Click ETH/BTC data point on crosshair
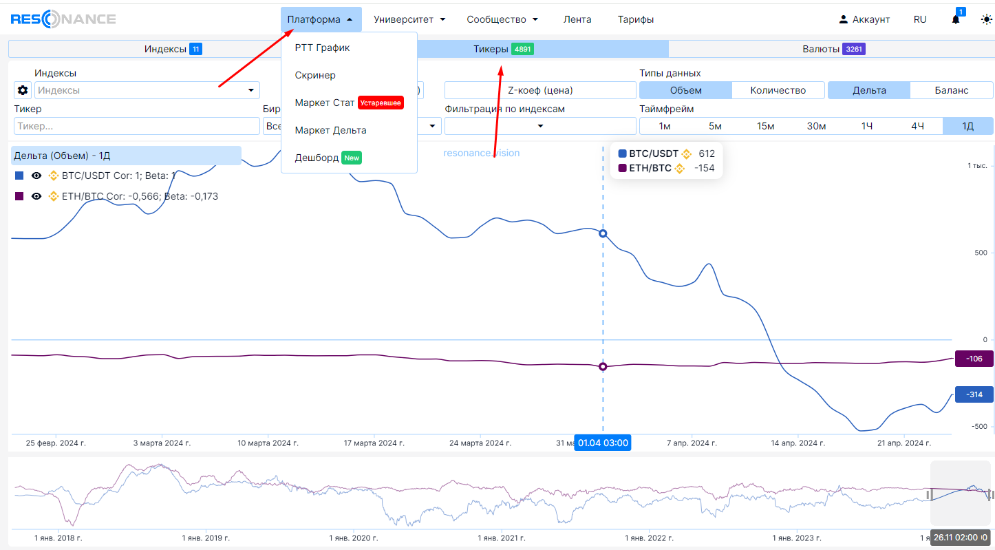Screen dimensions: 995x550 tap(603, 367)
